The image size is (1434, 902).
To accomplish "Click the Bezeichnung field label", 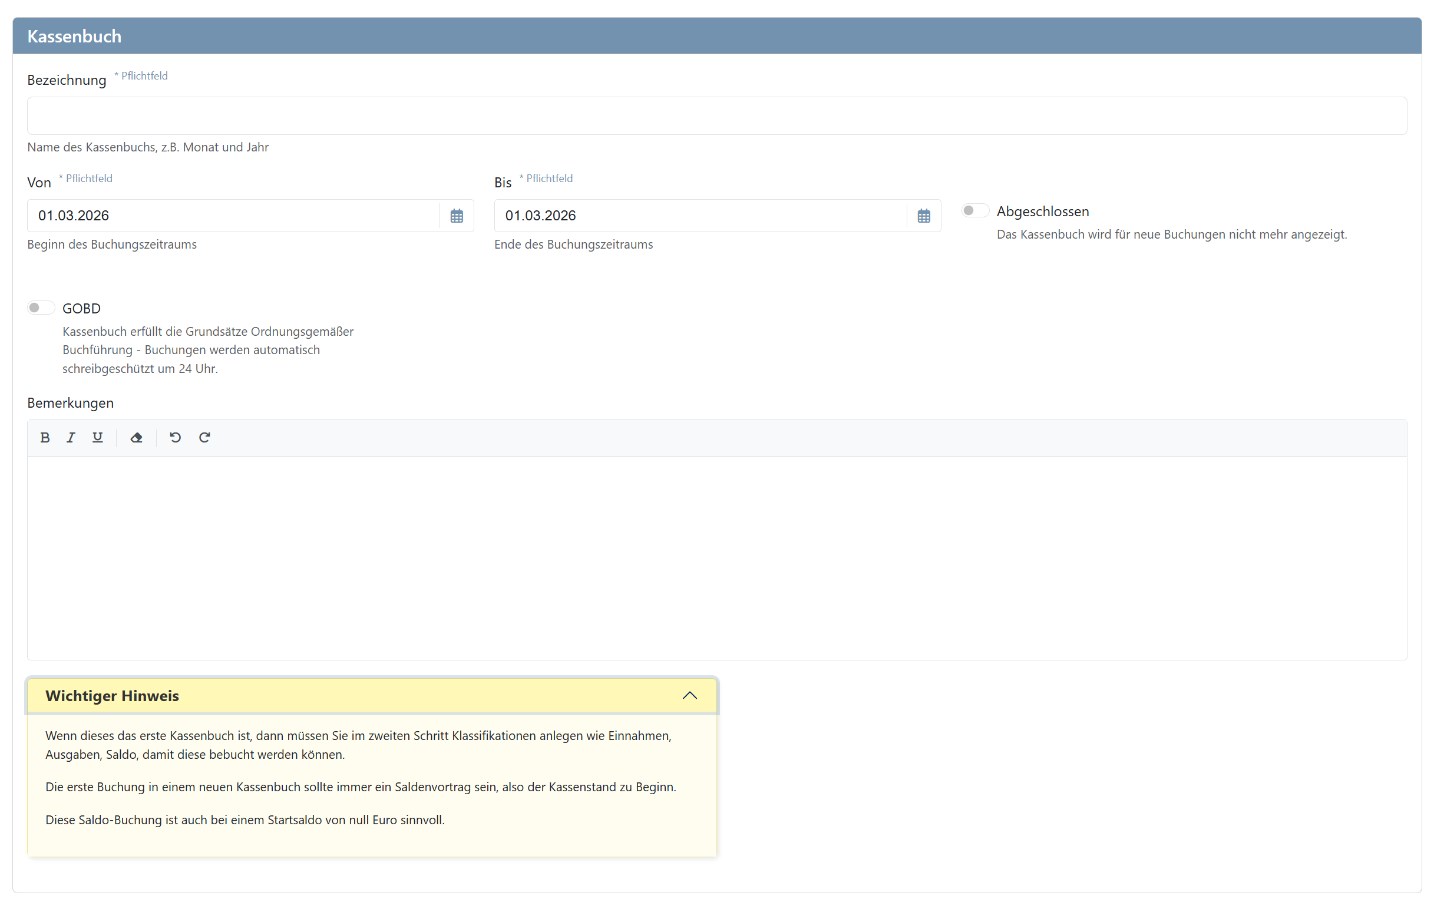I will pyautogui.click(x=67, y=80).
